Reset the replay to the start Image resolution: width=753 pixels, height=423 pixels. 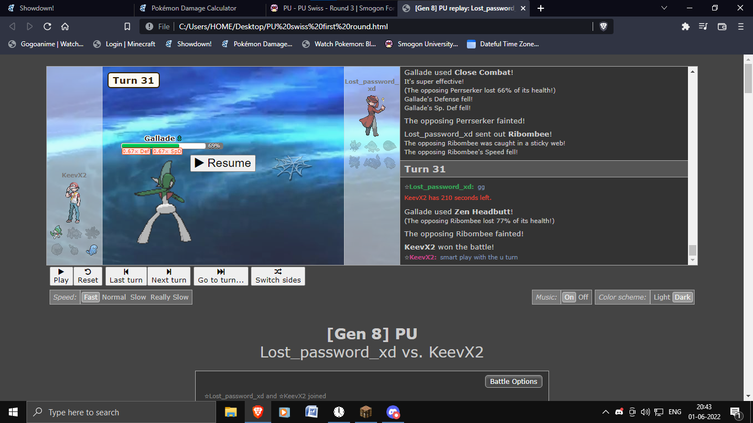(x=88, y=276)
